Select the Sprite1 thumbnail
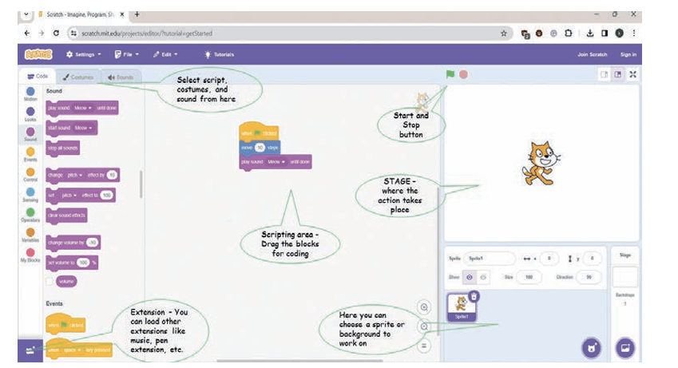This screenshot has width=678, height=368. (461, 307)
